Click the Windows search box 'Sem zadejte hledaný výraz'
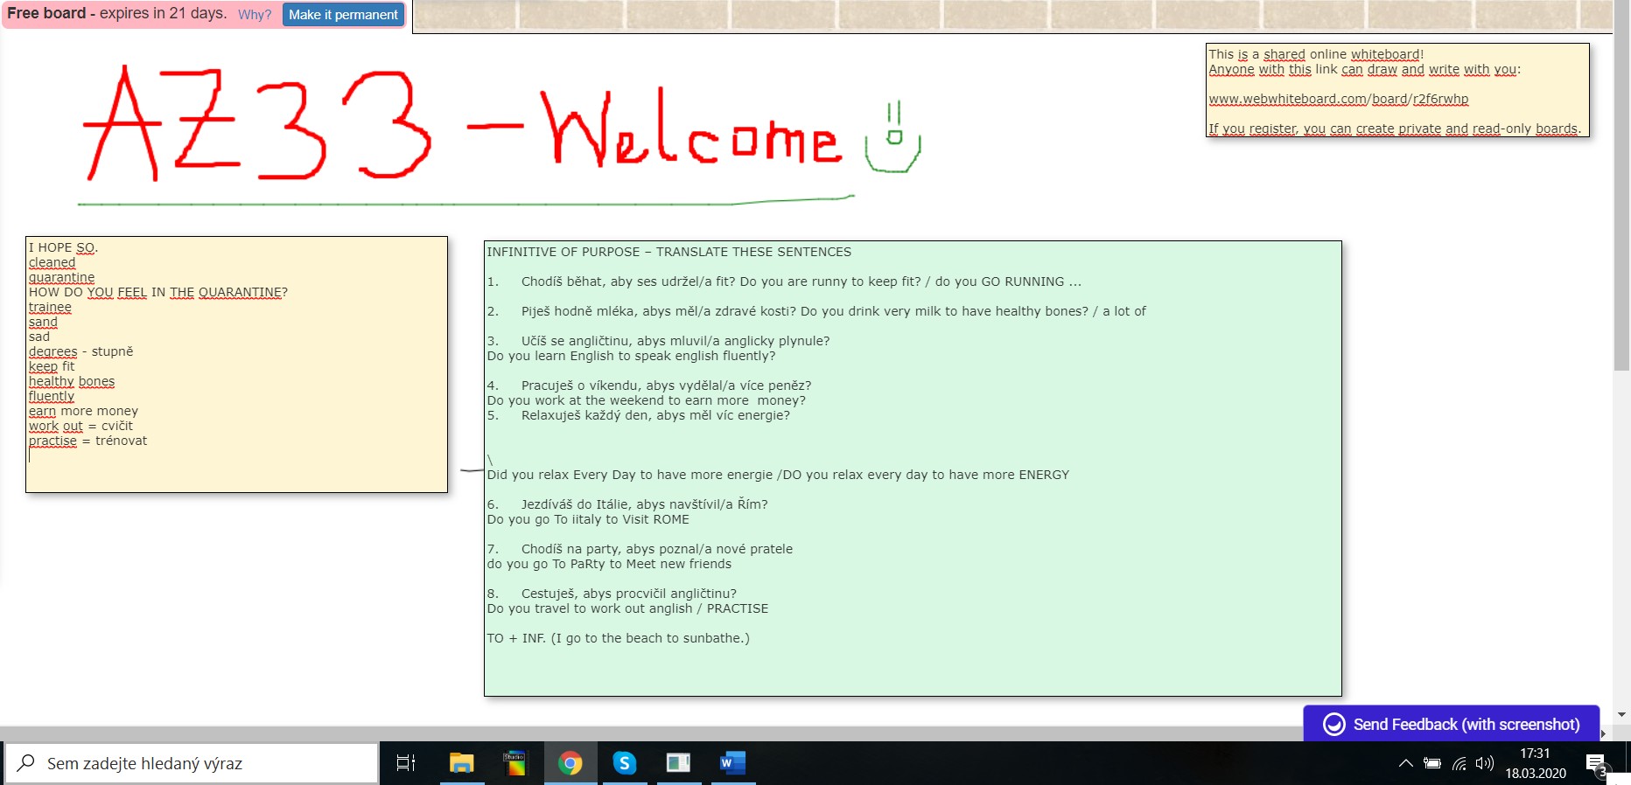 192,763
